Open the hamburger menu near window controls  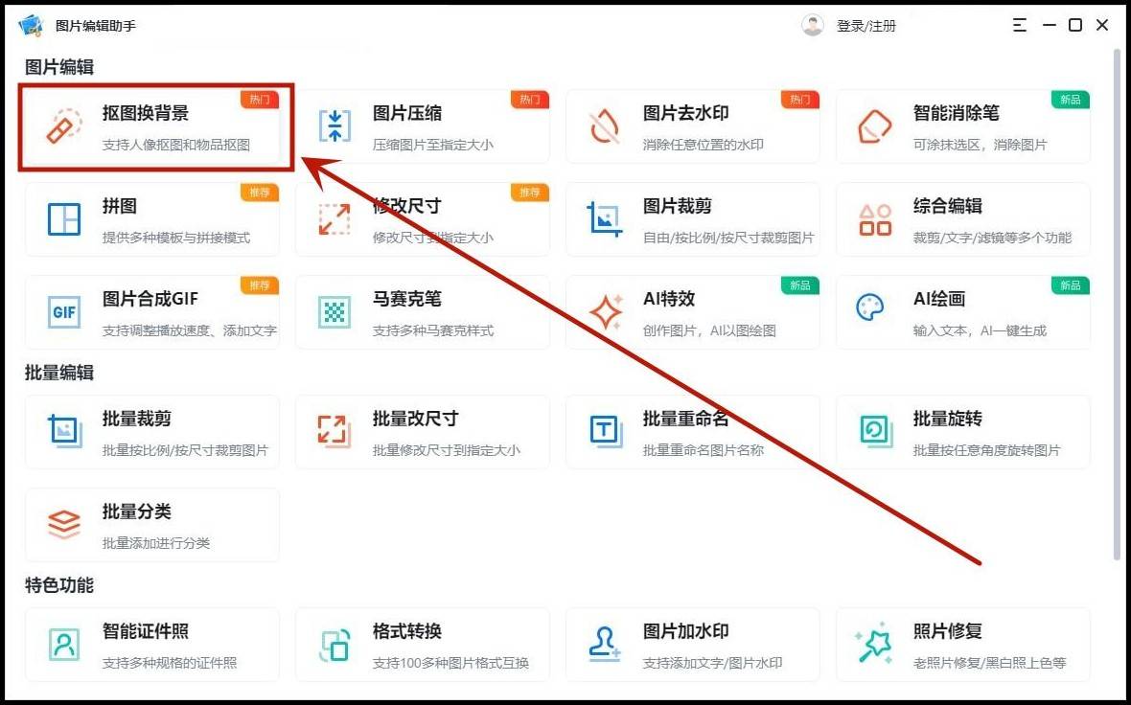click(x=1019, y=25)
